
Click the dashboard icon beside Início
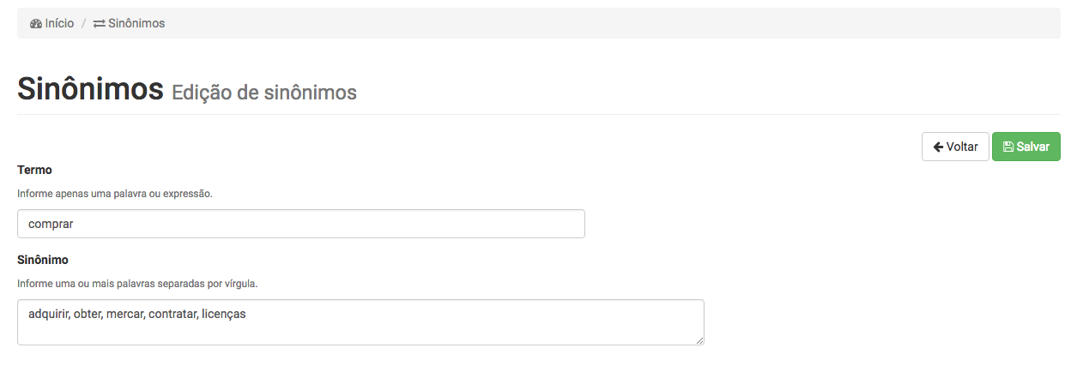point(36,24)
